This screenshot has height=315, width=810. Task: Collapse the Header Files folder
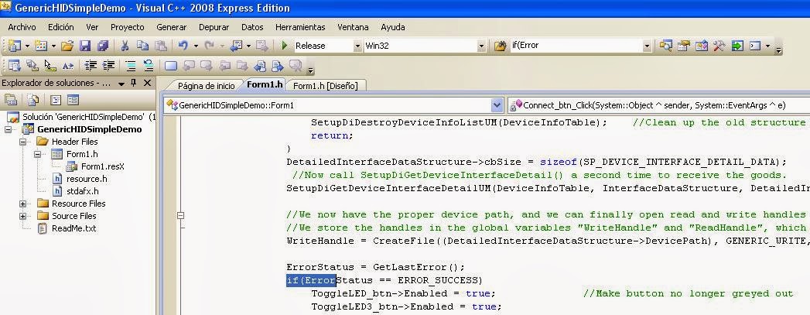(x=22, y=142)
